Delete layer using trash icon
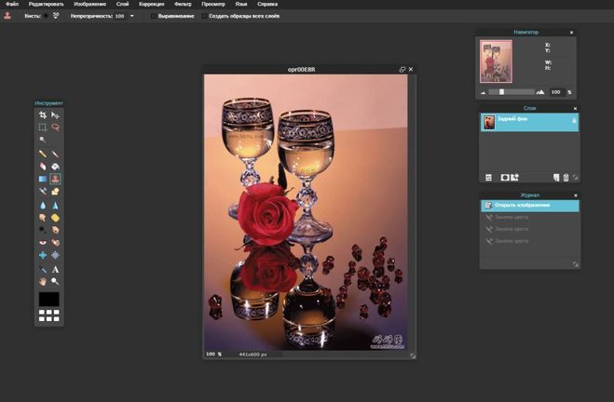Screen dimensions: 614x402 [x=566, y=177]
